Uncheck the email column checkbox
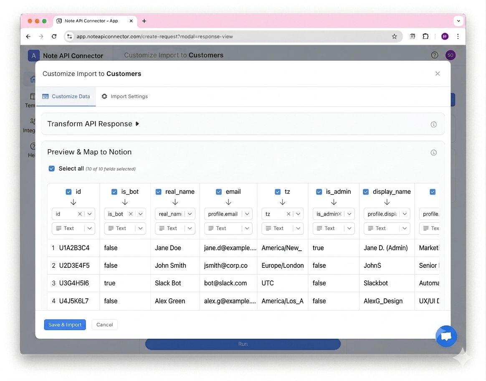 click(219, 192)
